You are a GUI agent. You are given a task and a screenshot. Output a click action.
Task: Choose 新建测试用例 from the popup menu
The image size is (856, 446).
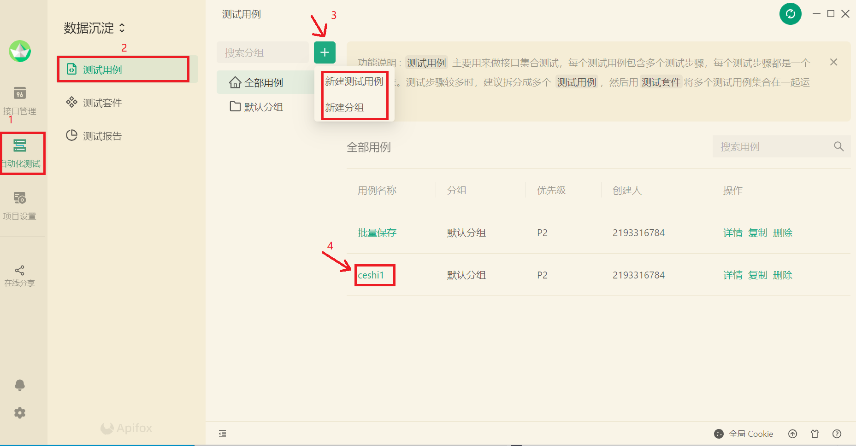tap(354, 81)
